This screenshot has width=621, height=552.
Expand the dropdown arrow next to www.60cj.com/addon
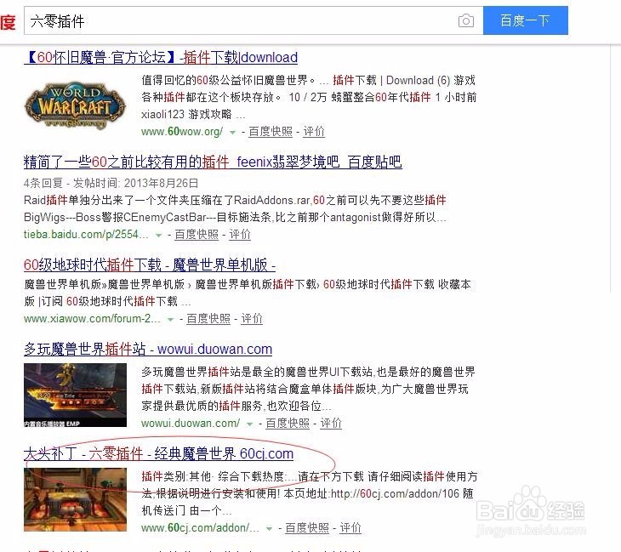tap(270, 529)
